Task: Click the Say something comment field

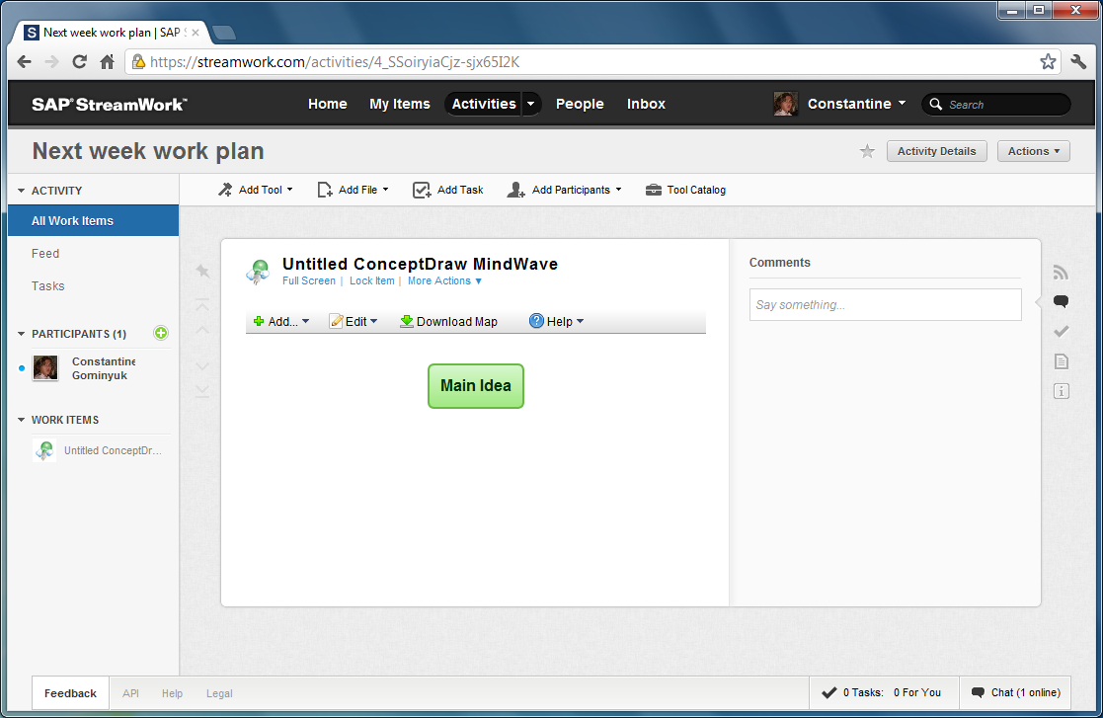Action: [x=885, y=304]
